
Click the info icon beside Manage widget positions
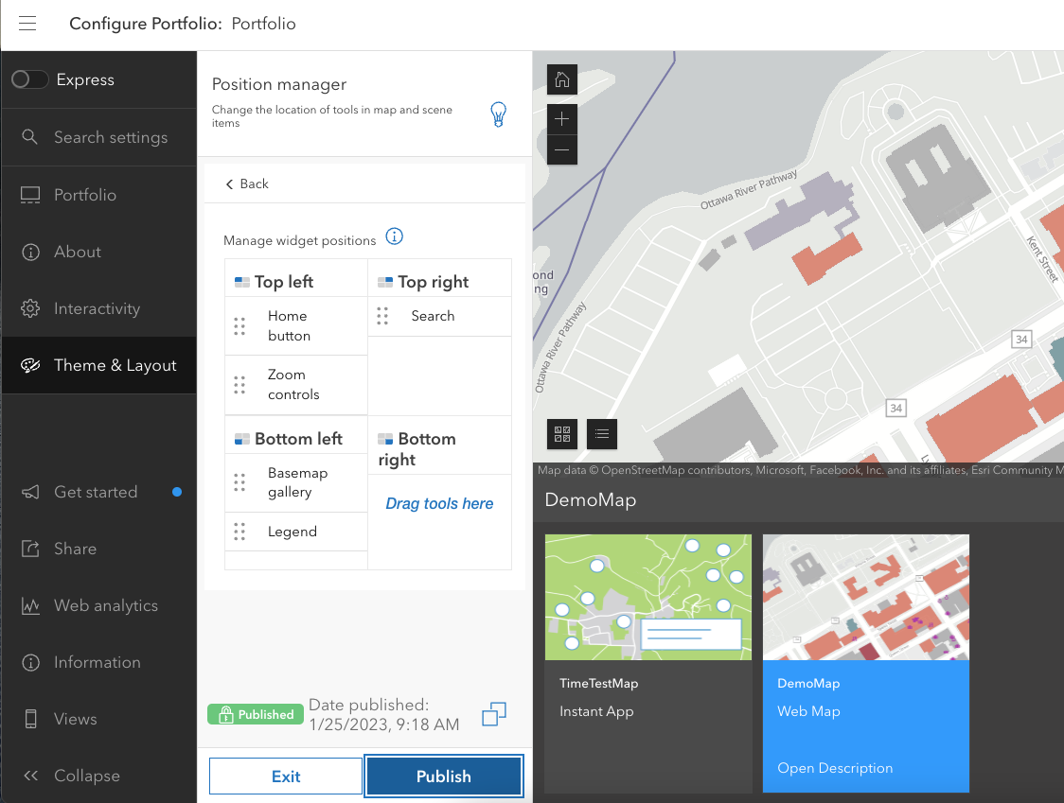point(395,237)
